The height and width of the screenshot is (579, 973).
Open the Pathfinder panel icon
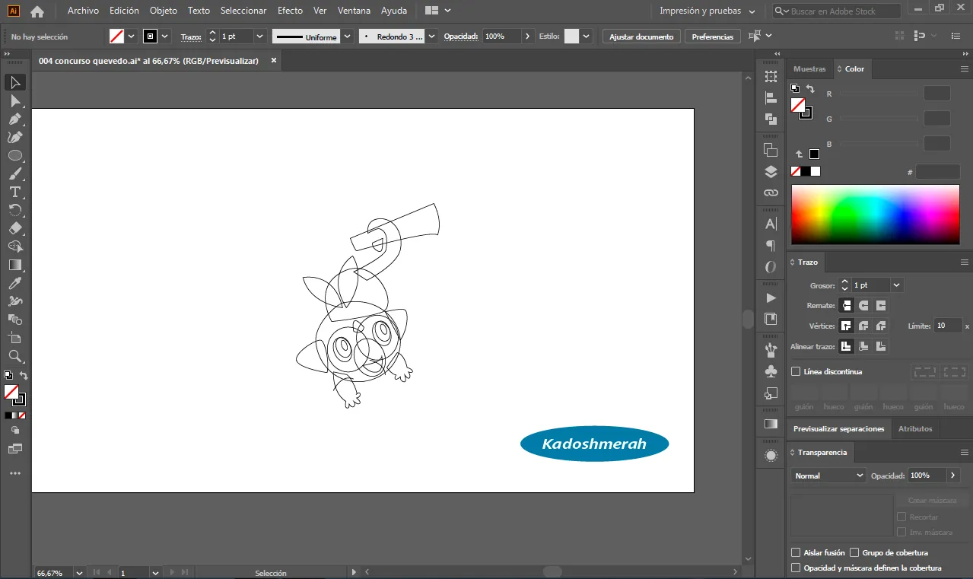click(x=771, y=119)
